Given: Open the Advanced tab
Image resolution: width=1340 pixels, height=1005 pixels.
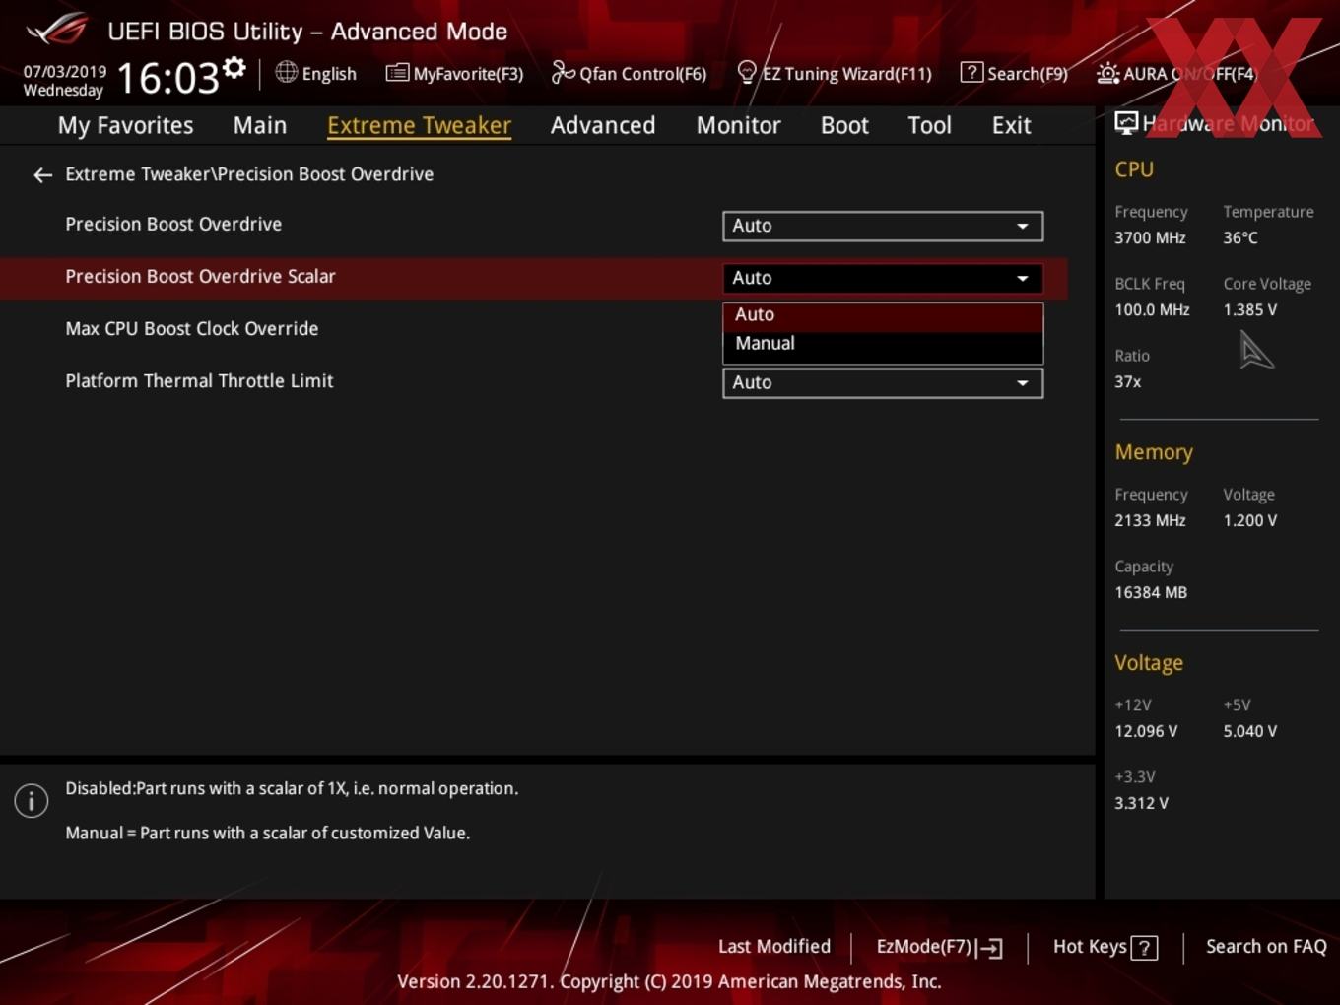Looking at the screenshot, I should pyautogui.click(x=603, y=125).
